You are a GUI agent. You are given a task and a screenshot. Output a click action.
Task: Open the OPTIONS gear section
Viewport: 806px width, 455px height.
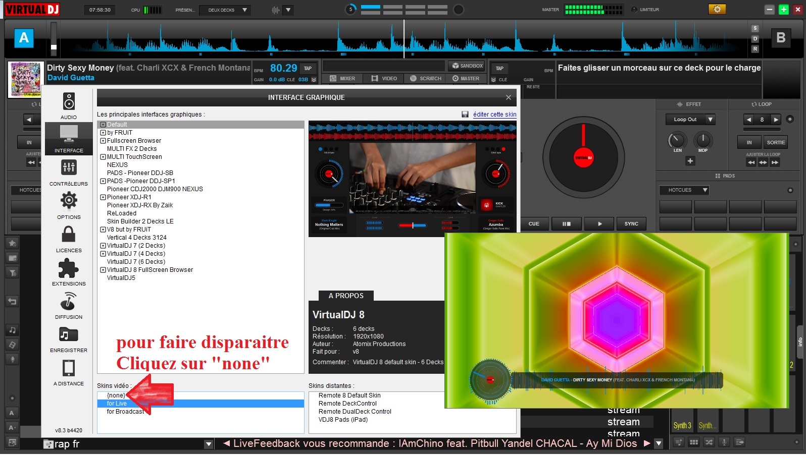[69, 205]
